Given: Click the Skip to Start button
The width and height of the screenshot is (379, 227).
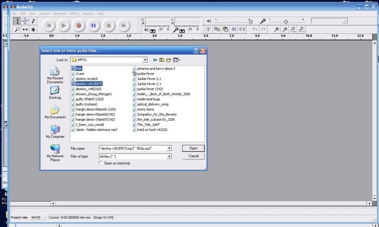Looking at the screenshot, I should [49, 25].
